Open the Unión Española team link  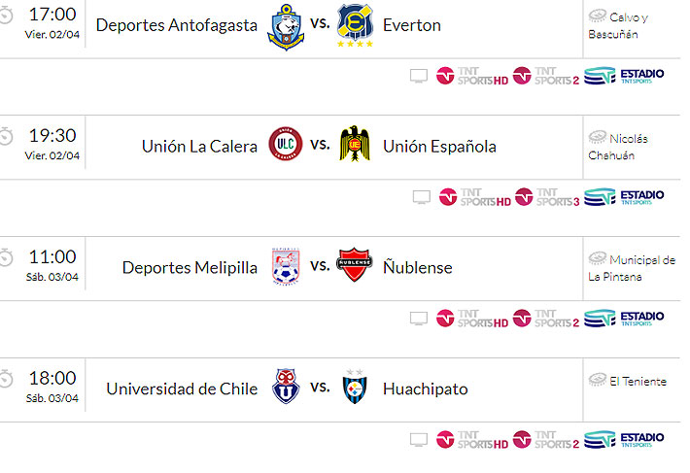(x=439, y=147)
